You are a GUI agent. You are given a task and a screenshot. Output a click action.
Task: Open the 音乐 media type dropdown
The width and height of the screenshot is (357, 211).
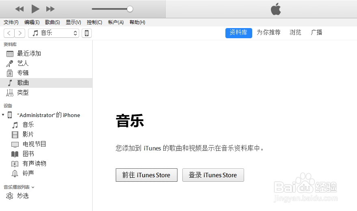54,33
